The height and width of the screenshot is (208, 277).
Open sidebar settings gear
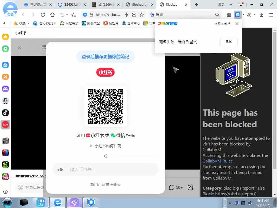(5, 192)
